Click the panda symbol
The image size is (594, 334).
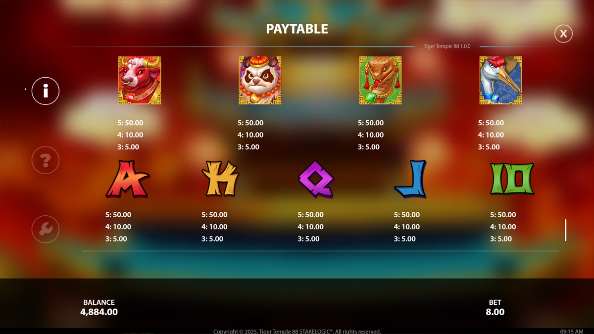(260, 80)
